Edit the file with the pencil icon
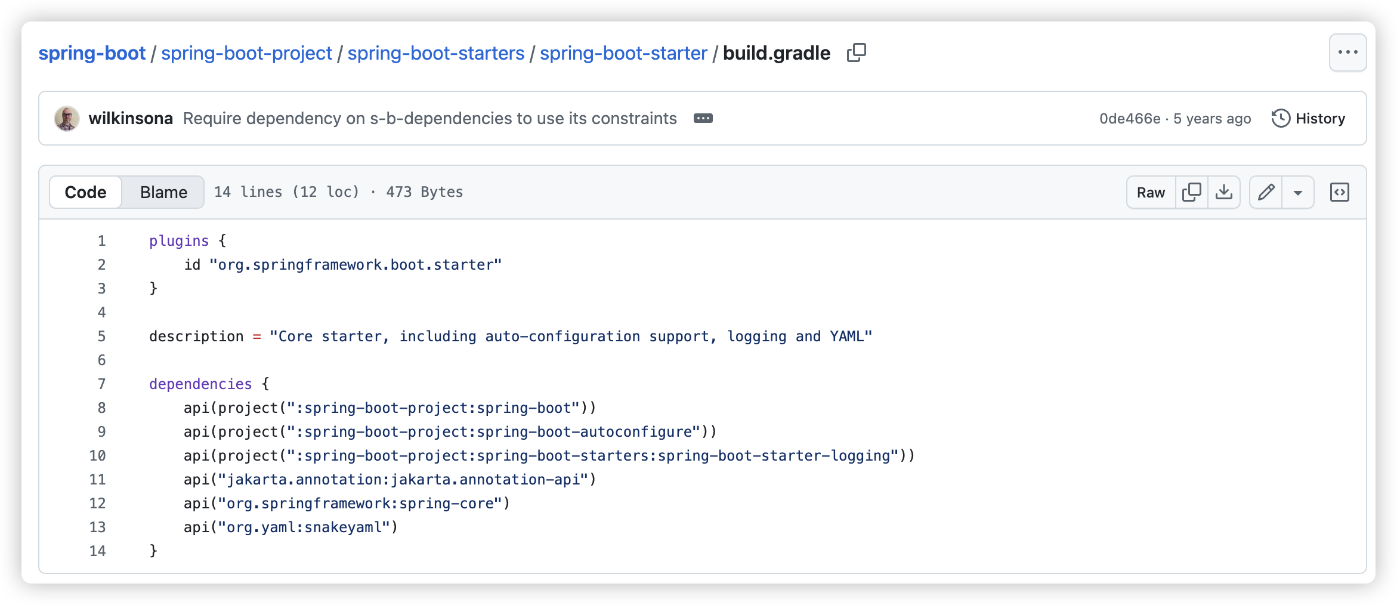Viewport: 1397px width, 605px height. coord(1266,192)
